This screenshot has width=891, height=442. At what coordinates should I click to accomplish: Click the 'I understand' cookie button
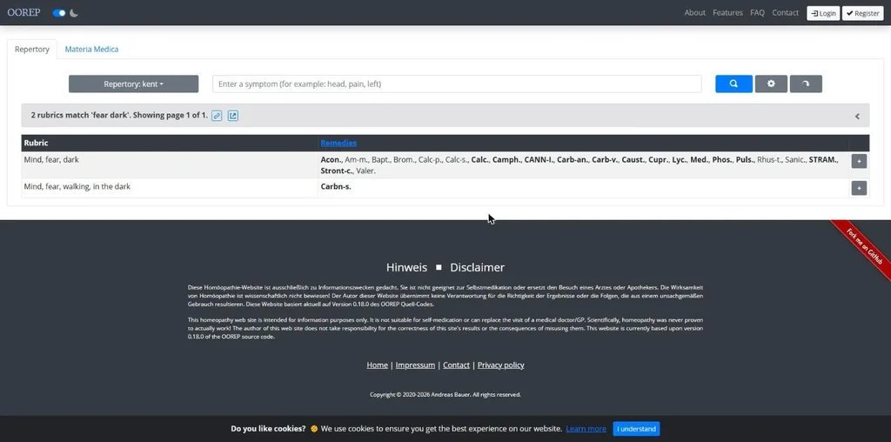click(x=636, y=429)
